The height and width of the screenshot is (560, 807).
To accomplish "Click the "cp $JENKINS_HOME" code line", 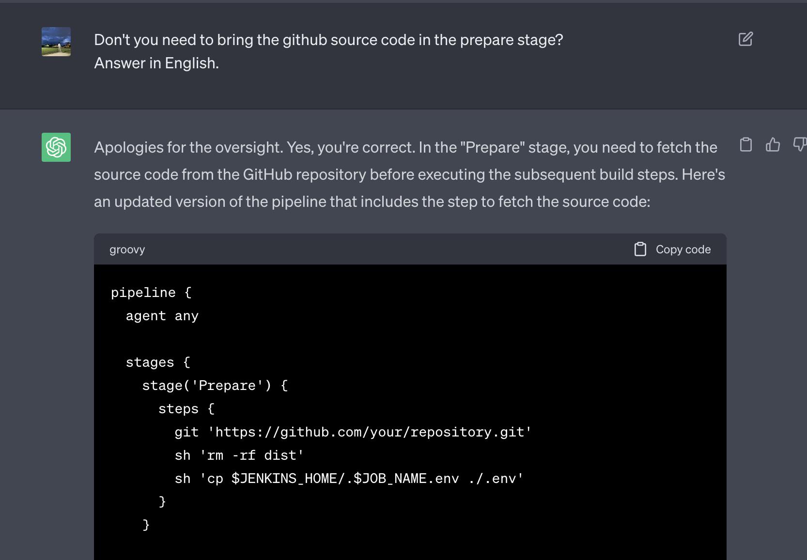I will point(349,479).
